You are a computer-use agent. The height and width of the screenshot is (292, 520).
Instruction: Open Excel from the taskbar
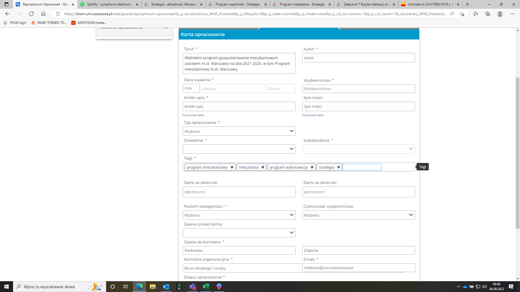click(x=206, y=287)
